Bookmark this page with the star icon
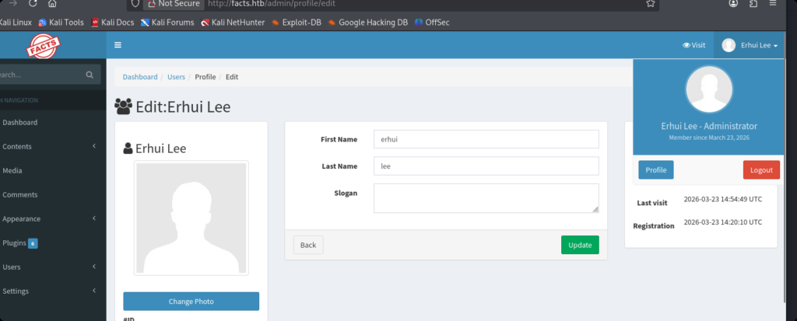This screenshot has height=321, width=797. [650, 4]
